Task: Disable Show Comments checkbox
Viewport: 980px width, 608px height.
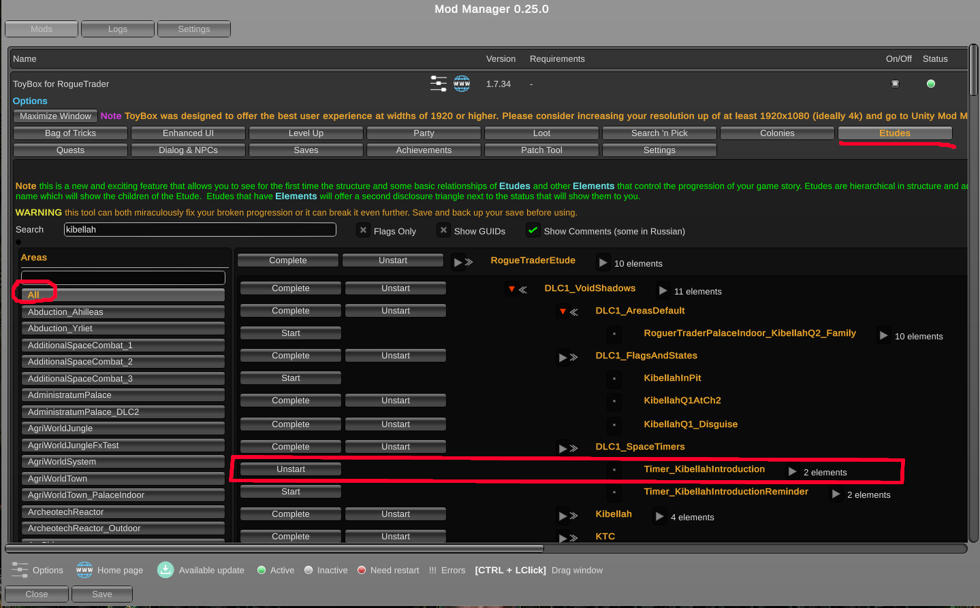Action: (x=533, y=231)
